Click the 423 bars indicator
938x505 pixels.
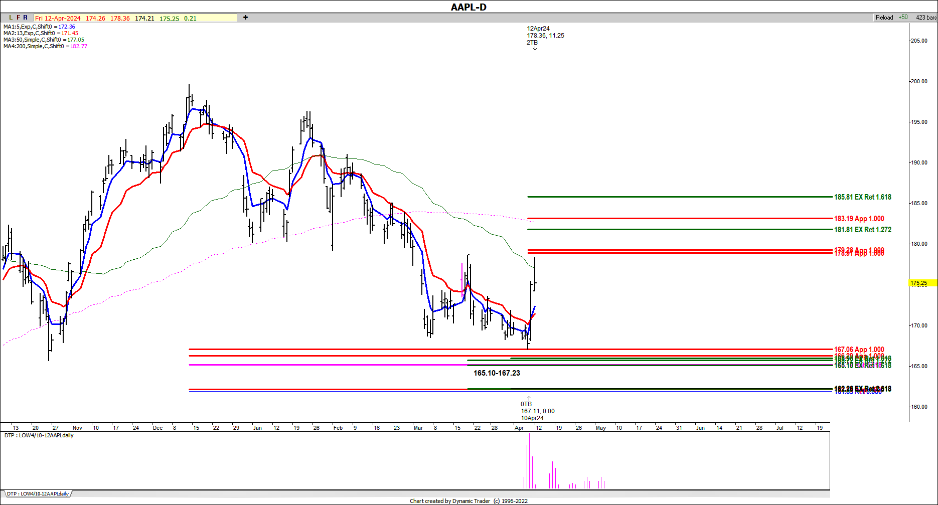tap(926, 18)
